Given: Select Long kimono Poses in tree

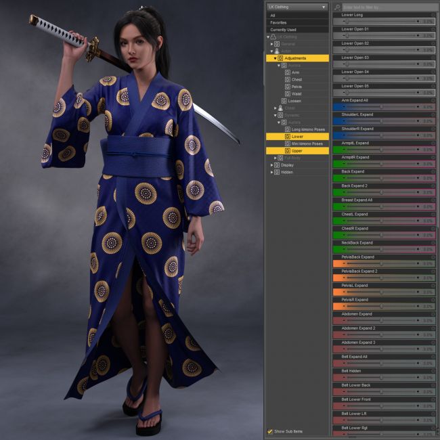Looking at the screenshot, I should tap(308, 129).
